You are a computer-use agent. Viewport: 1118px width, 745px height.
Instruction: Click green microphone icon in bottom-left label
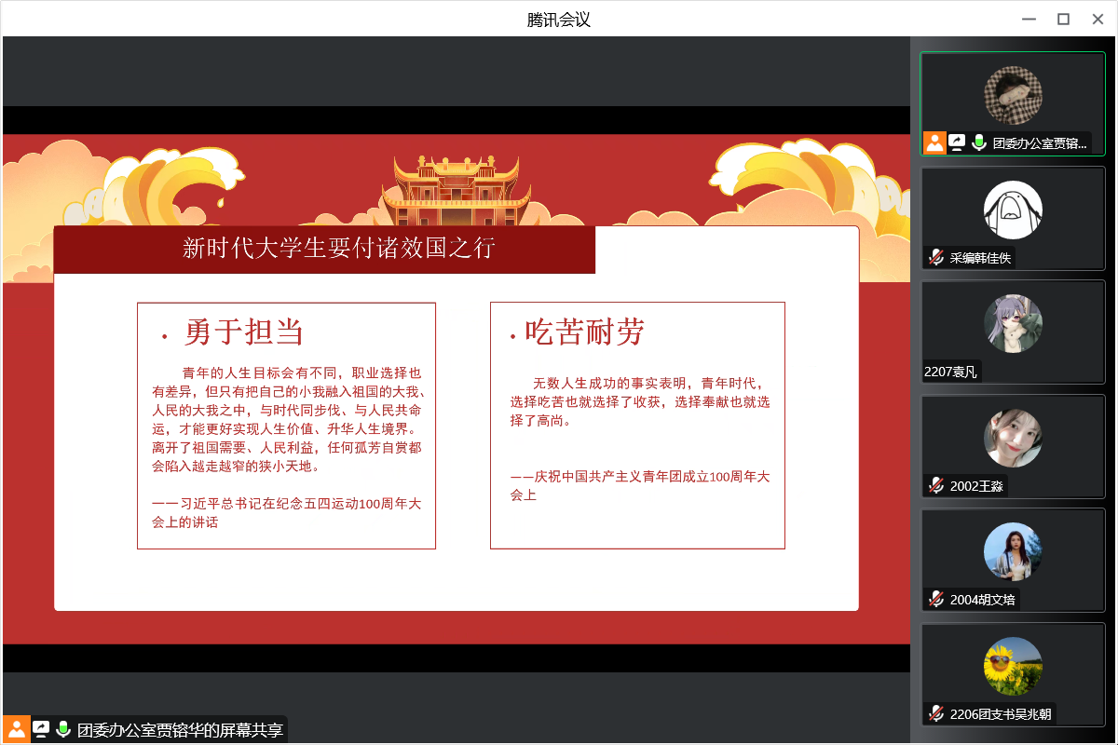(x=63, y=729)
